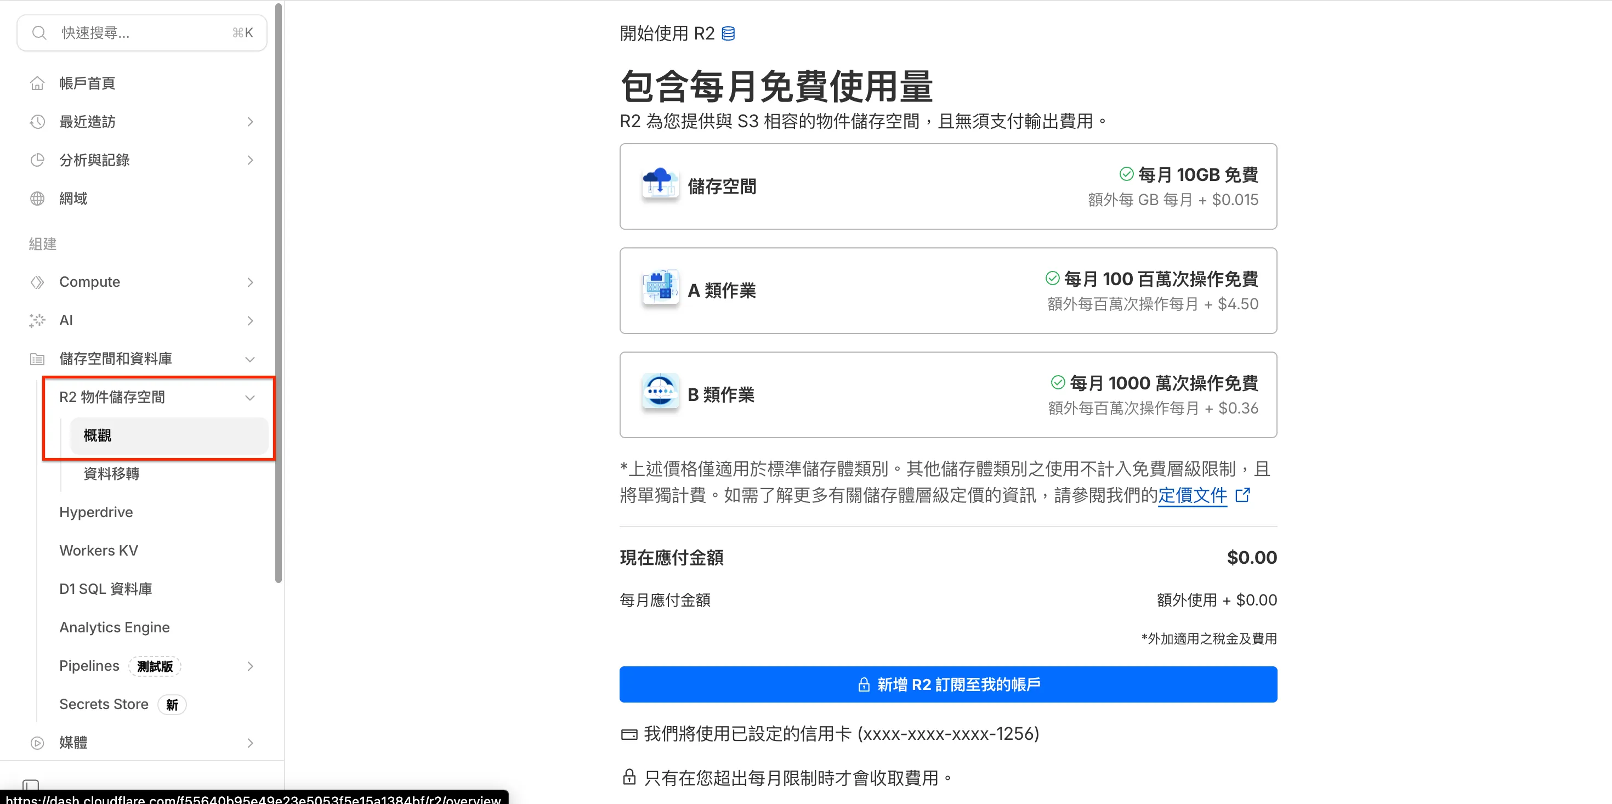Click the AI sparkle icon
Image resolution: width=1612 pixels, height=804 pixels.
37,320
